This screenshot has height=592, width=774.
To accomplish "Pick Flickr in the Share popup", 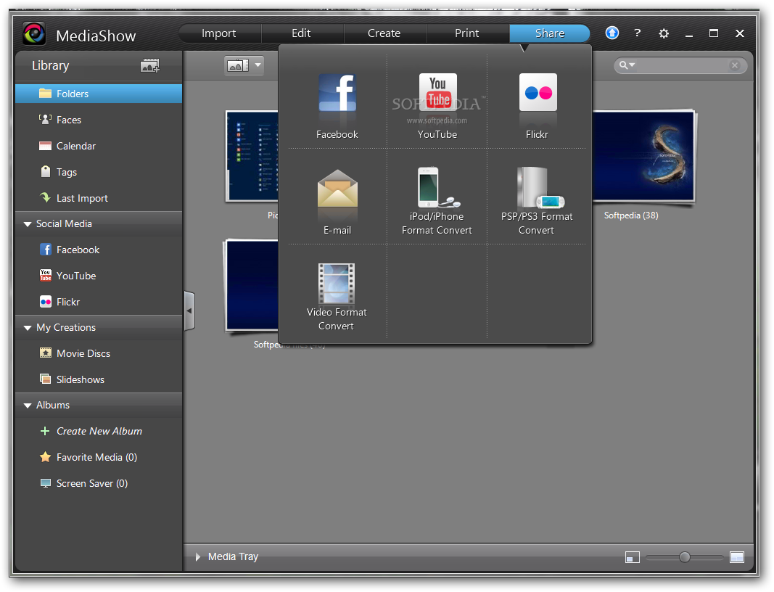I will click(538, 106).
